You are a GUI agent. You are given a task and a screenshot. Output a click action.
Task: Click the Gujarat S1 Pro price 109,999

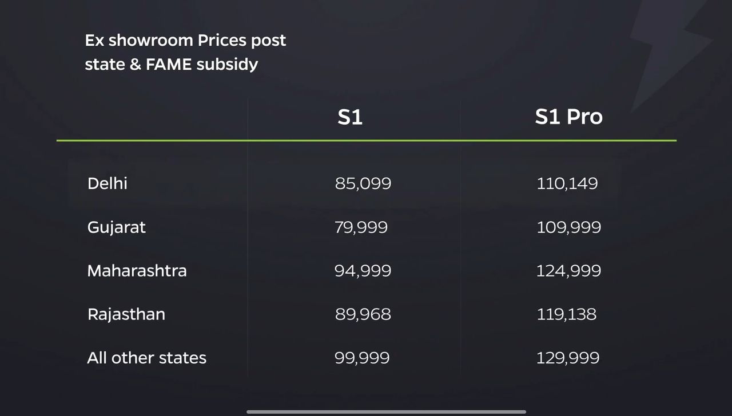coord(568,227)
